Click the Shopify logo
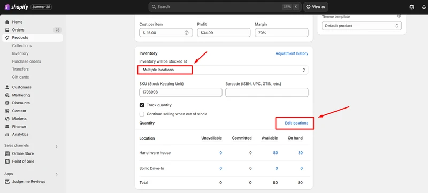Viewport: 428px width, 193px height. 17,7
